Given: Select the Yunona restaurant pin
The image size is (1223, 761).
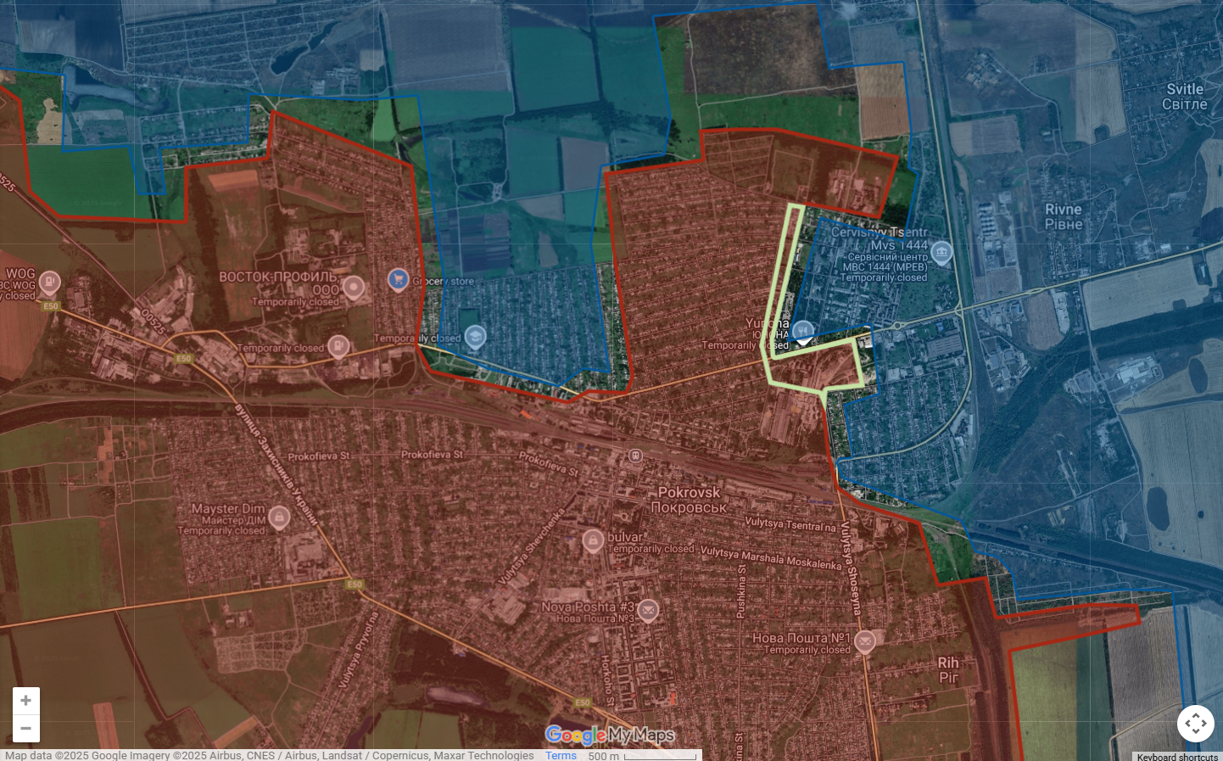Looking at the screenshot, I should [x=803, y=332].
